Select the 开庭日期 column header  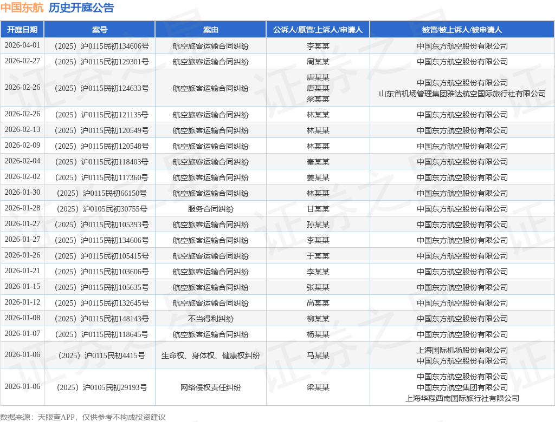click(x=22, y=30)
